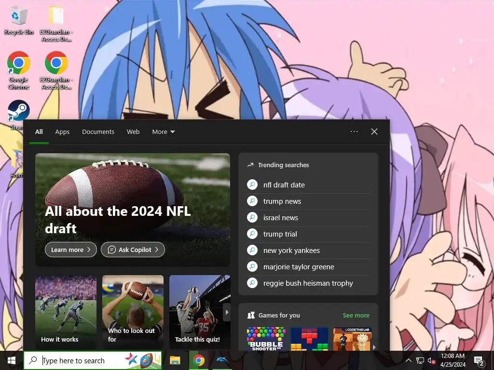Viewport: 494px width, 370px height.
Task: Search trending trump trial
Action: [x=280, y=234]
